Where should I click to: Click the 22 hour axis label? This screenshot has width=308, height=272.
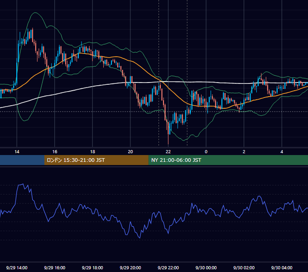168,152
